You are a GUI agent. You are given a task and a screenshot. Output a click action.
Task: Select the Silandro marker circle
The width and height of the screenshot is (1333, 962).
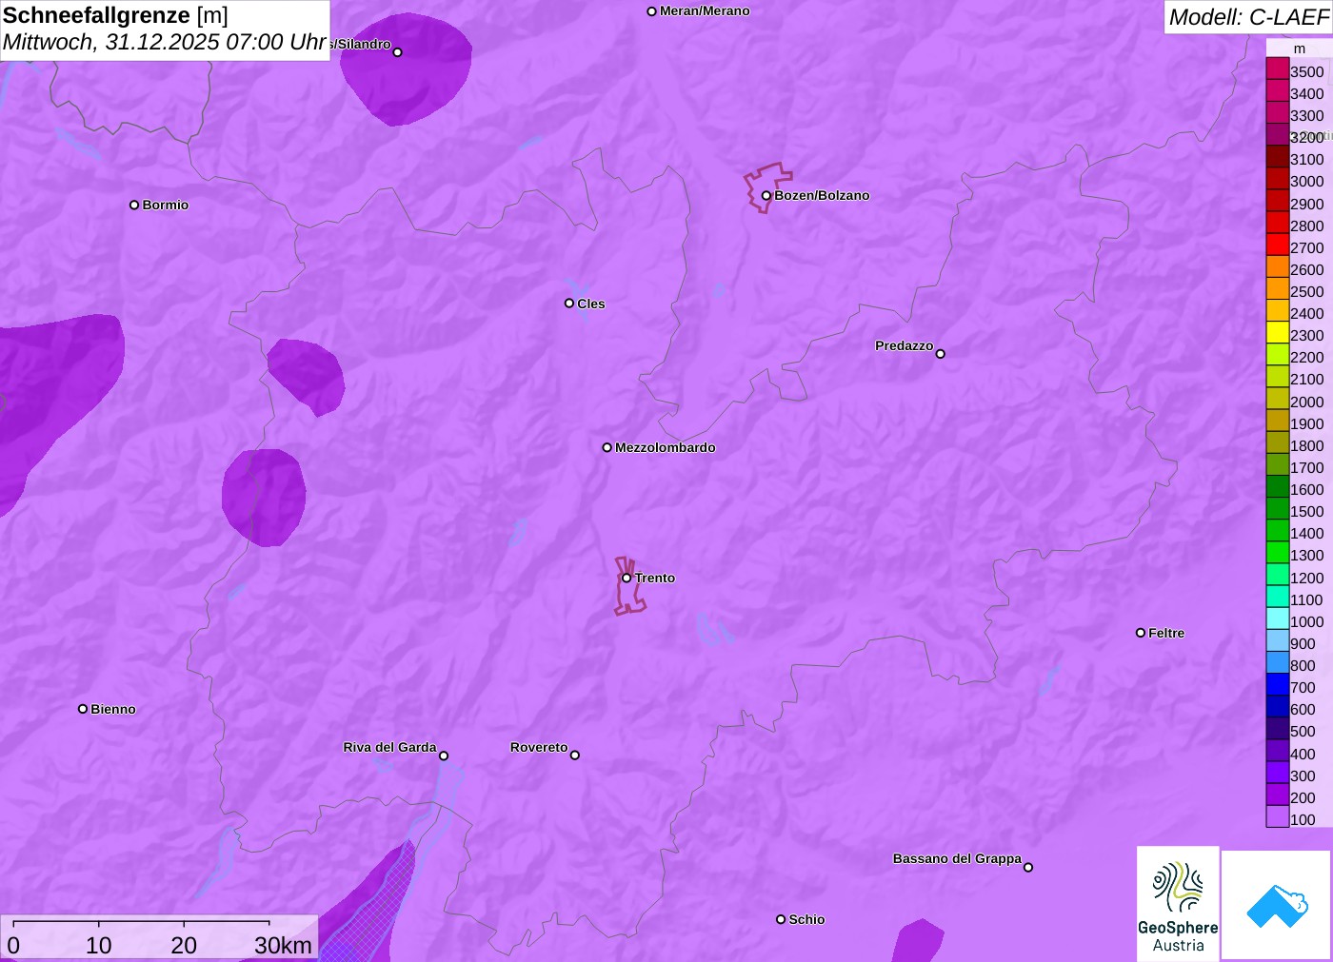pyautogui.click(x=398, y=52)
